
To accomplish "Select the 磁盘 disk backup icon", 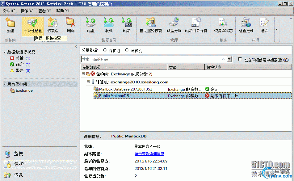I will tap(91, 23).
